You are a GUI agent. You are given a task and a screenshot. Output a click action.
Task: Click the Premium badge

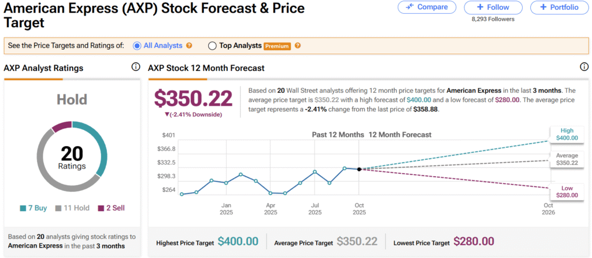[x=277, y=46]
